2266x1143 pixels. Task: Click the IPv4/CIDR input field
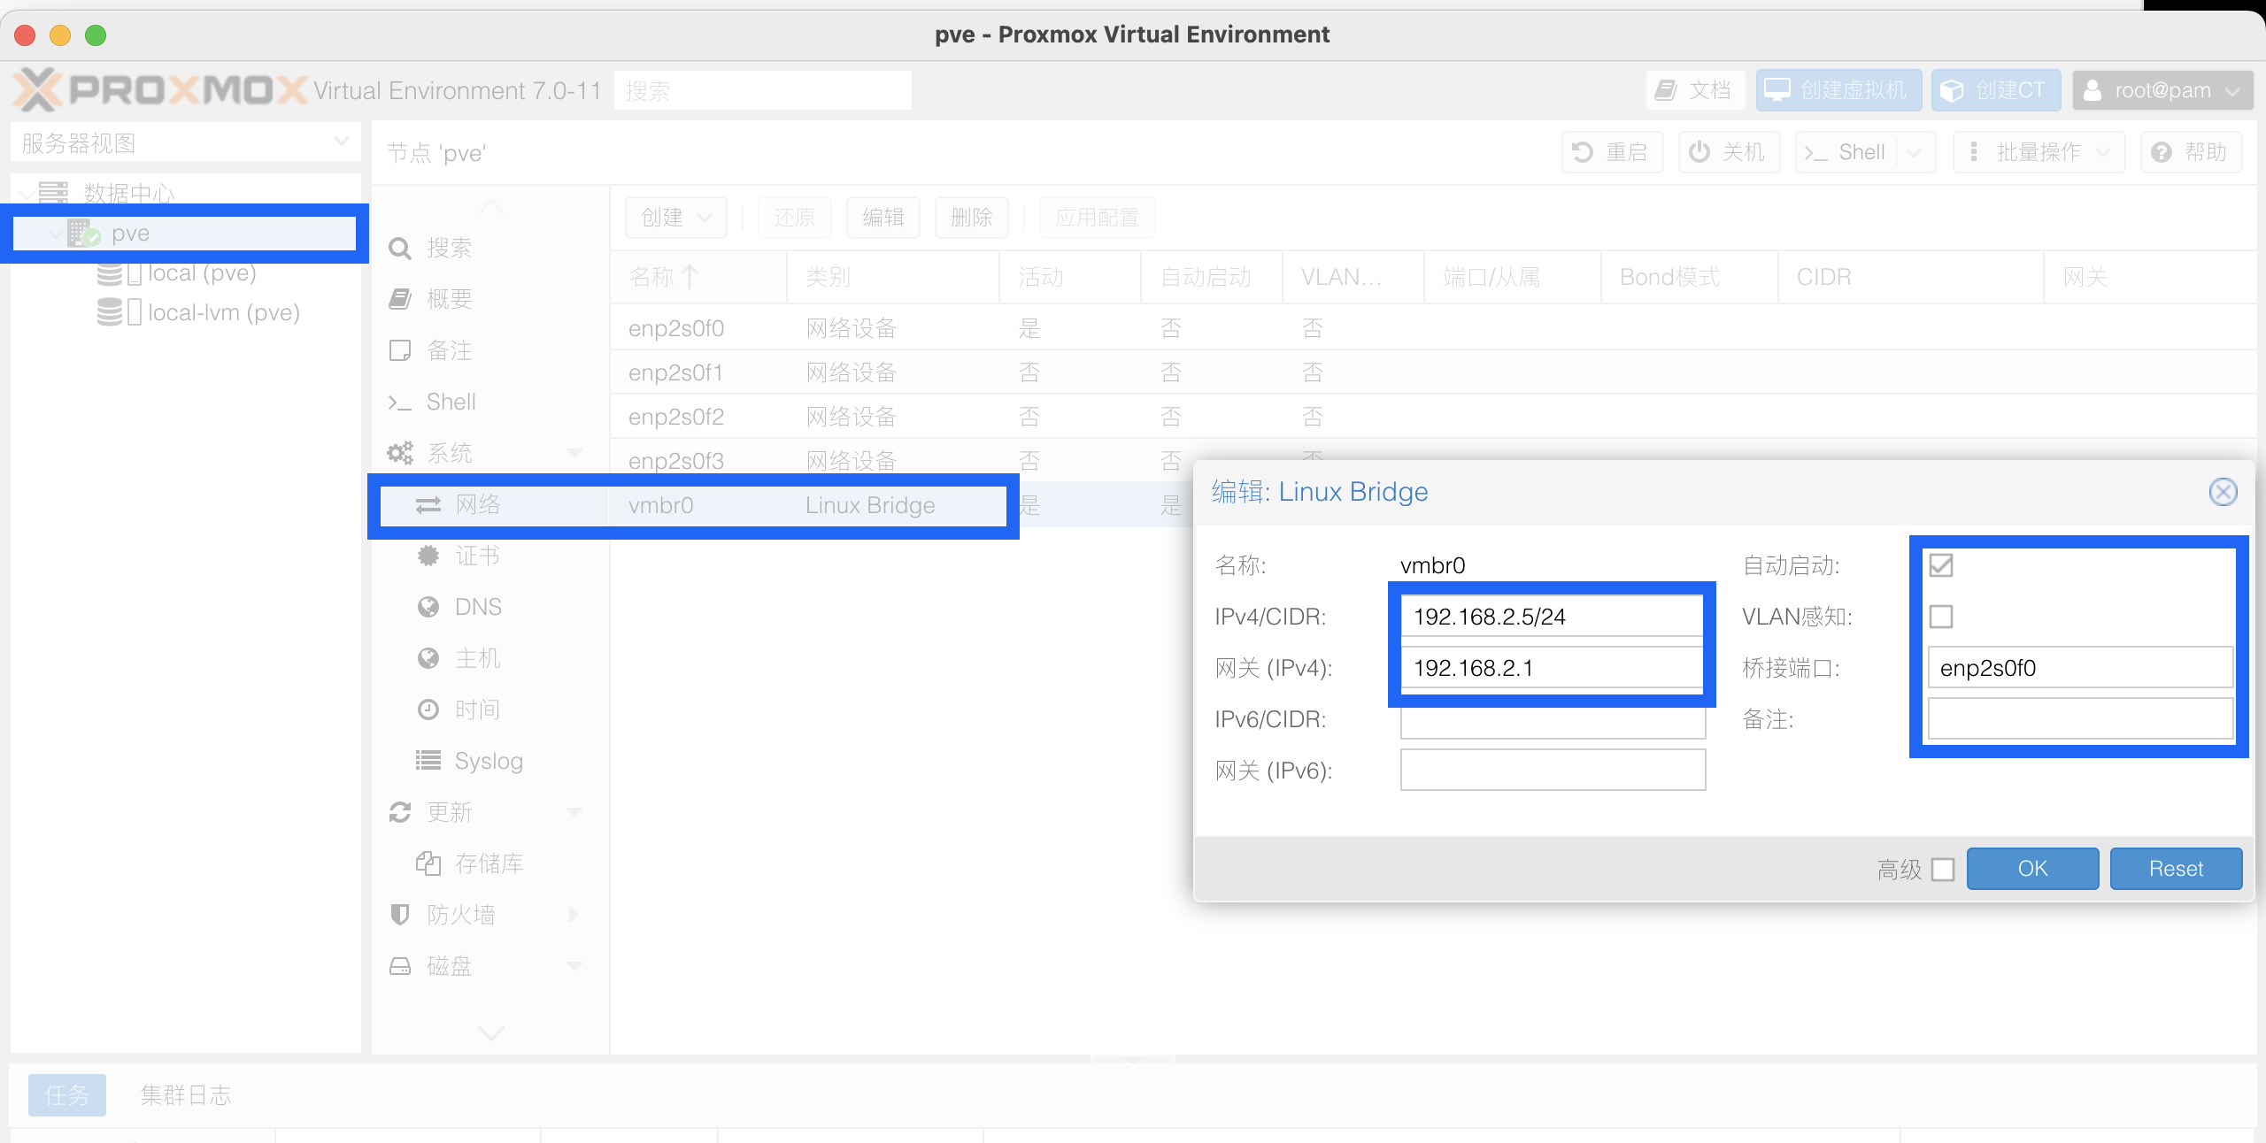point(1553,617)
